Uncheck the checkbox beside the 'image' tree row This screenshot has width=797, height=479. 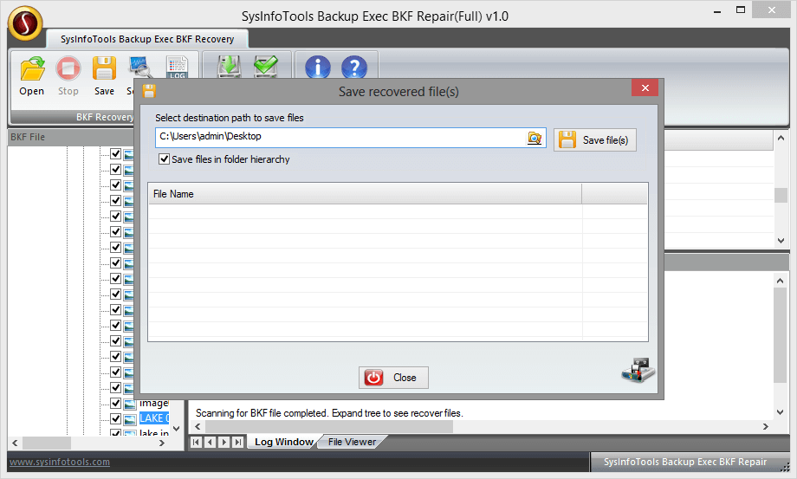pyautogui.click(x=116, y=404)
